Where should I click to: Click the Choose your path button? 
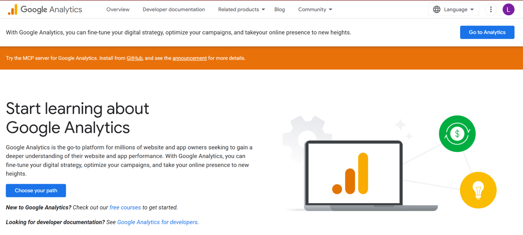point(36,190)
